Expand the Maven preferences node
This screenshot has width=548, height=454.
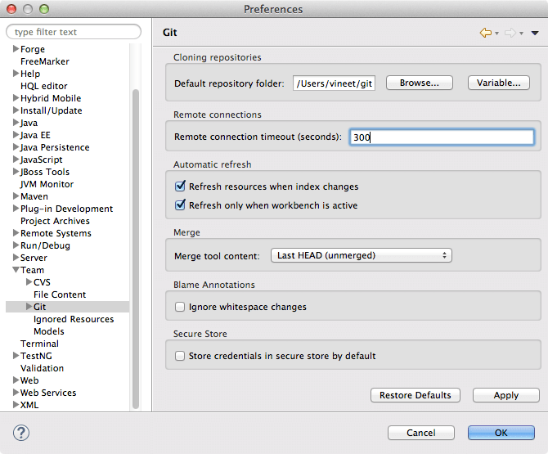pyautogui.click(x=16, y=196)
